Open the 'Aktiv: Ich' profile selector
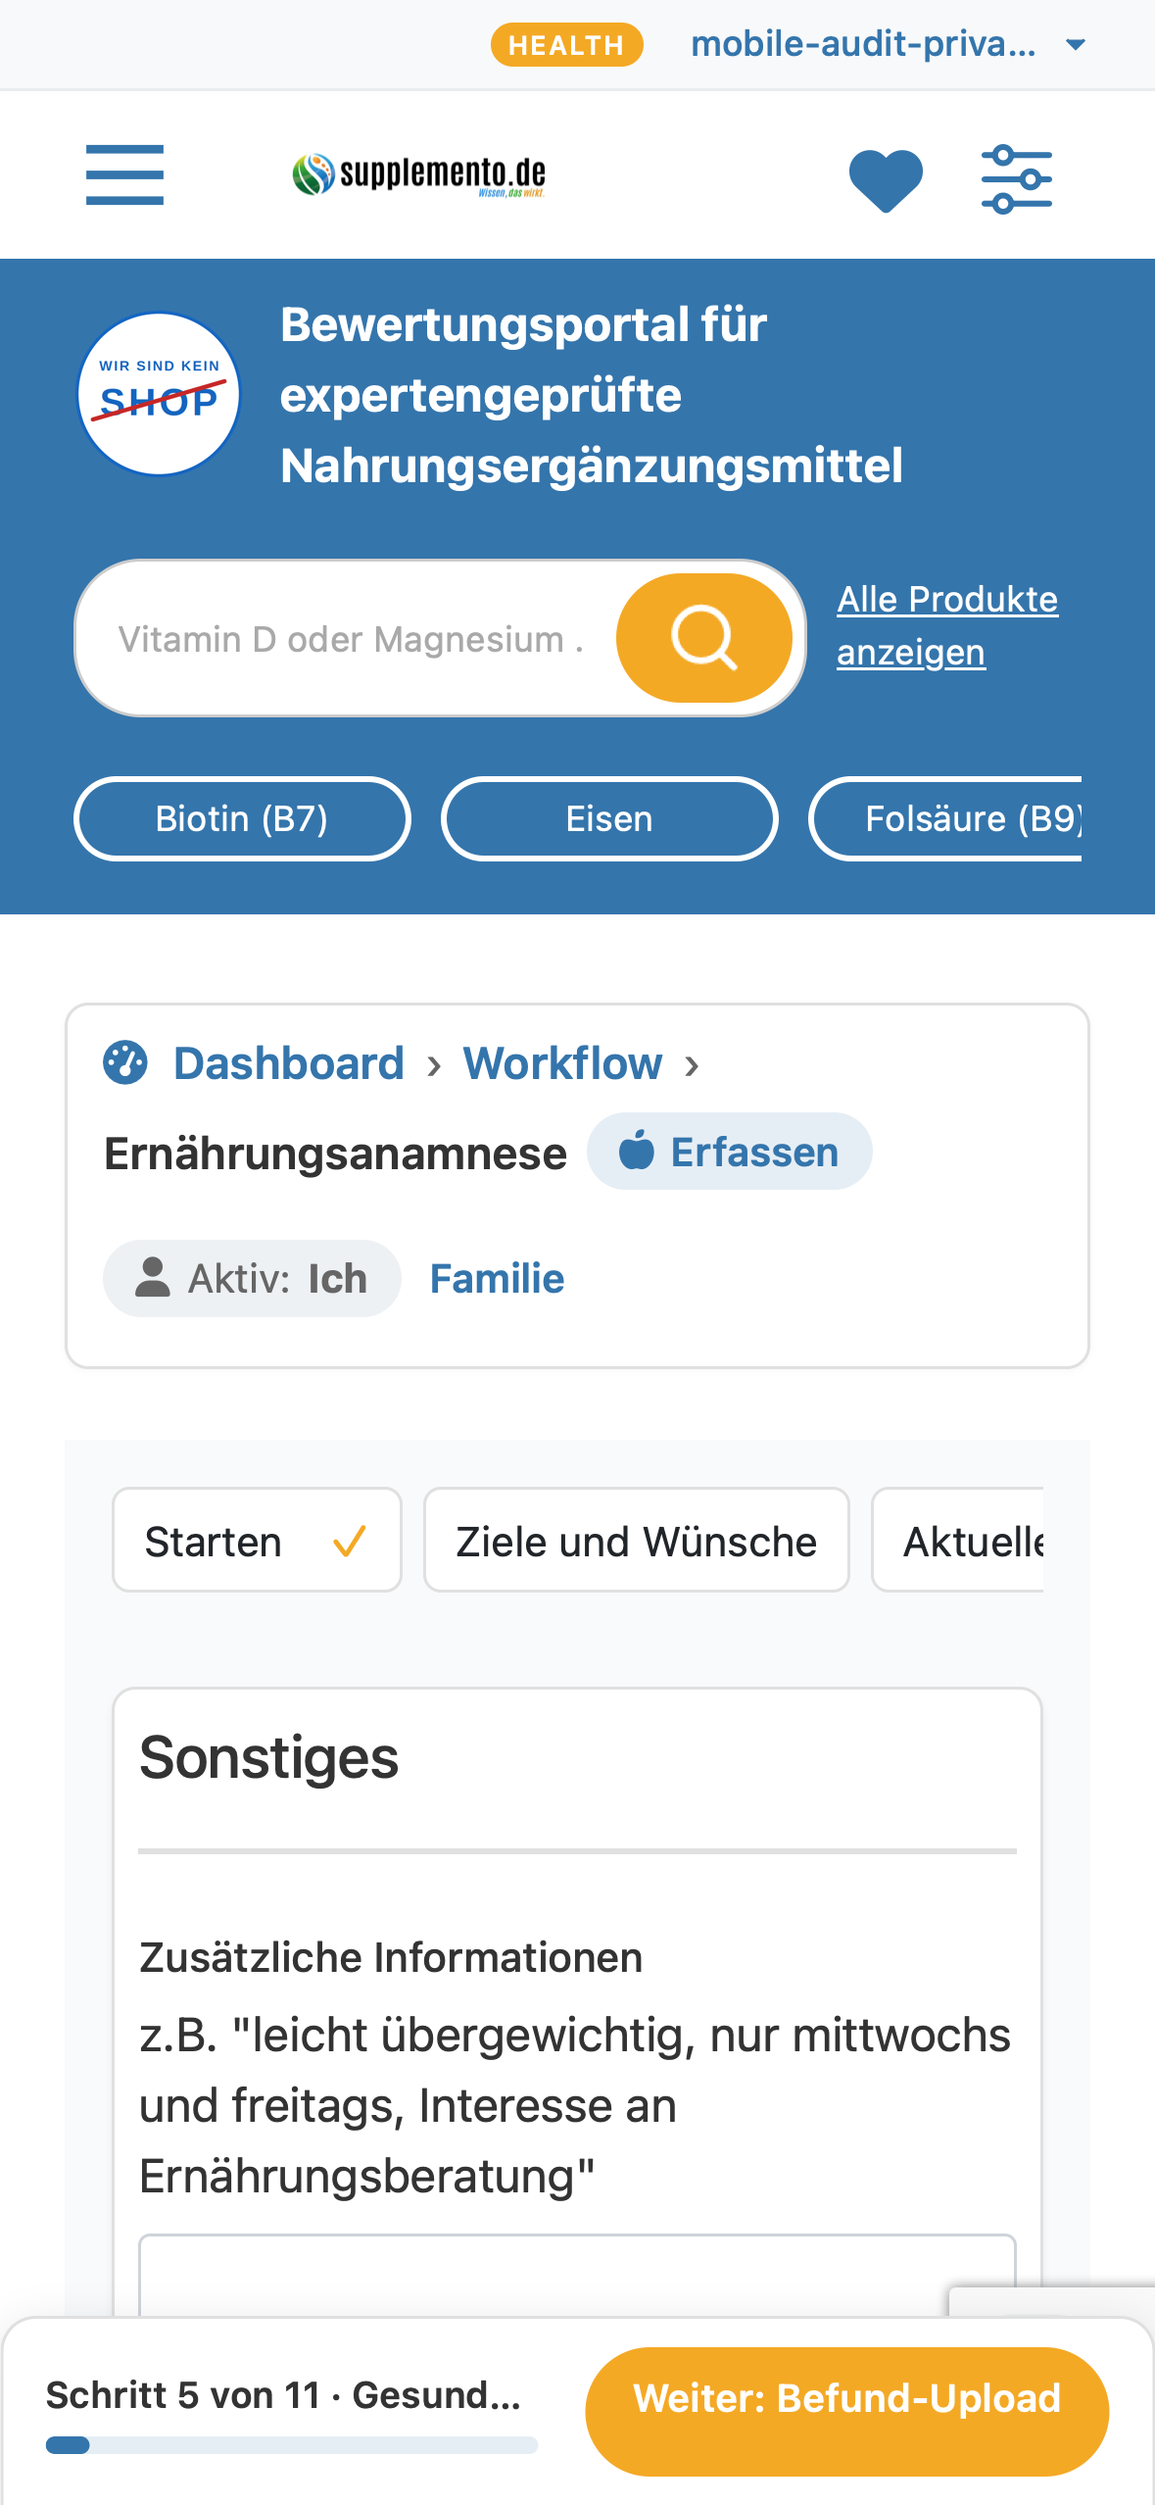 point(252,1279)
